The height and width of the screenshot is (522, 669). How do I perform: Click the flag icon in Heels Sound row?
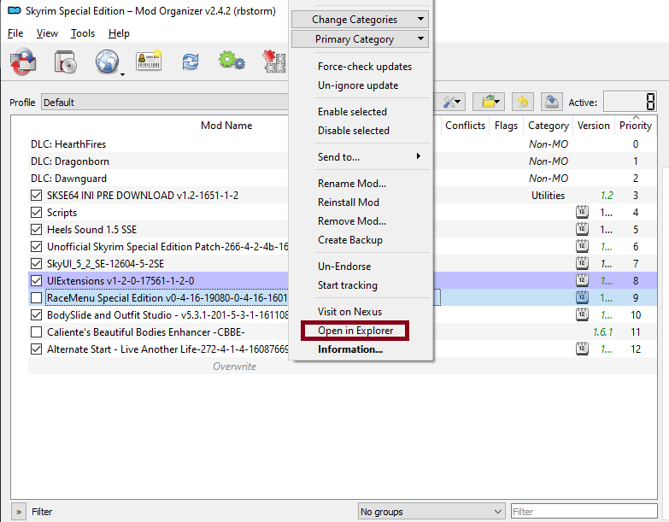[x=582, y=229]
